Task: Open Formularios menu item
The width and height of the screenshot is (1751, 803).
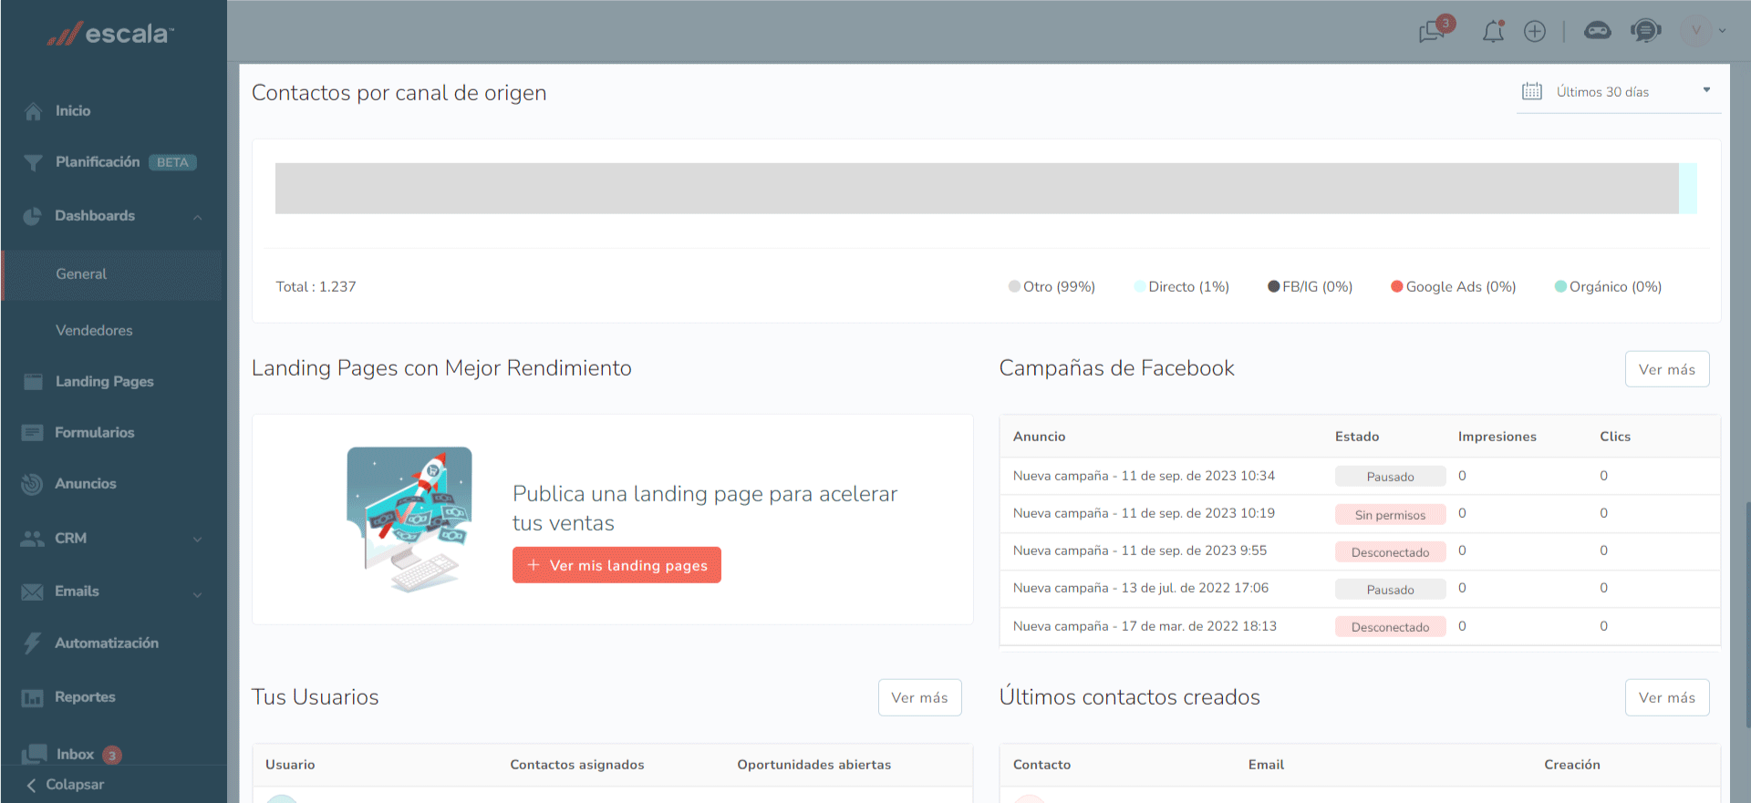Action: coord(94,433)
